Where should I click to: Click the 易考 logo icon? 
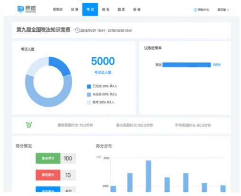21,9
